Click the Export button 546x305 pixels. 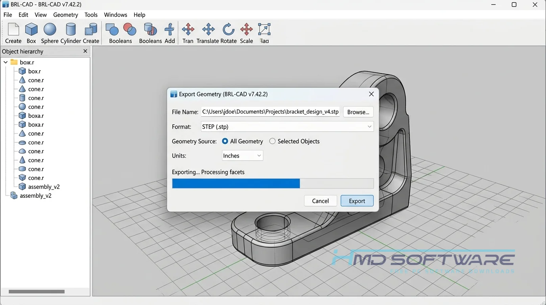[357, 201]
